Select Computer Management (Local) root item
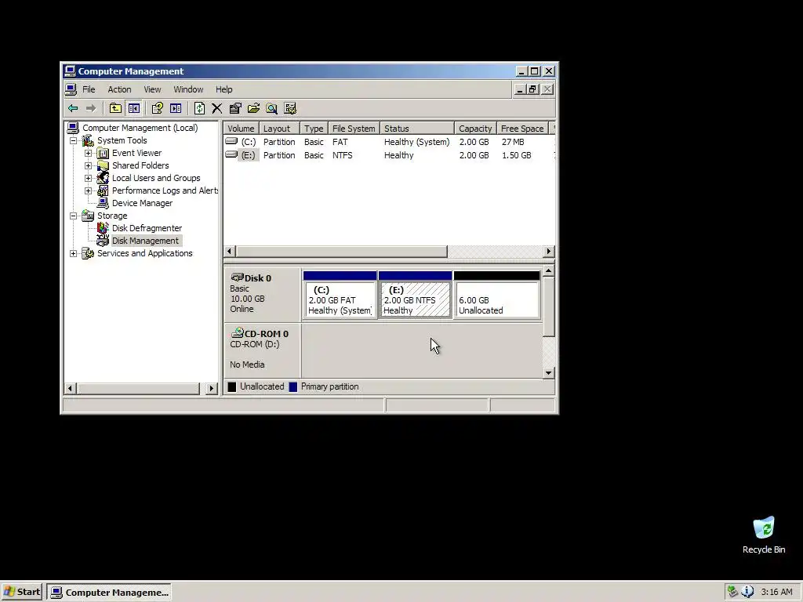Image resolution: width=803 pixels, height=602 pixels. pyautogui.click(x=140, y=128)
